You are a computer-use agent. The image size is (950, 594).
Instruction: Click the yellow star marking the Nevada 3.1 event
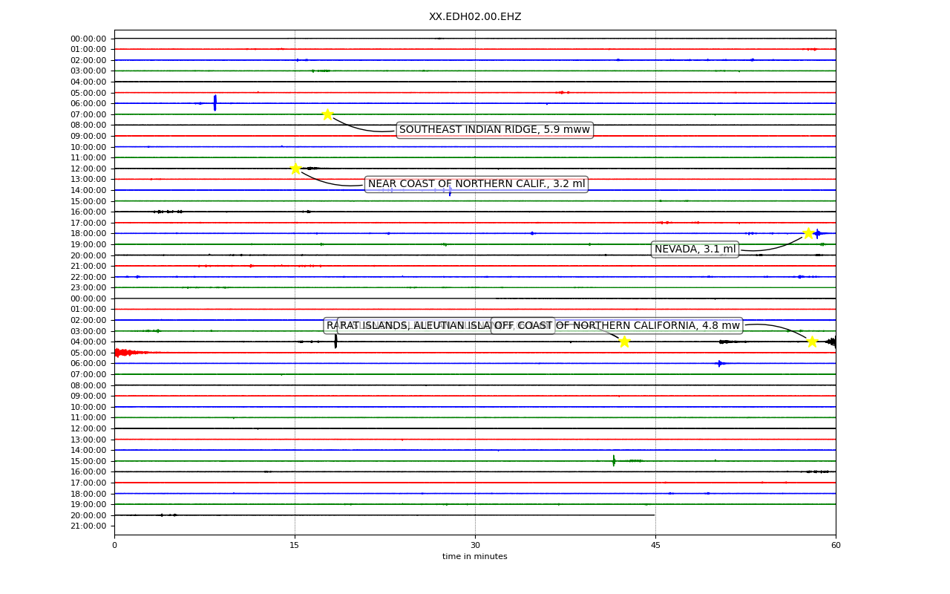coord(808,233)
